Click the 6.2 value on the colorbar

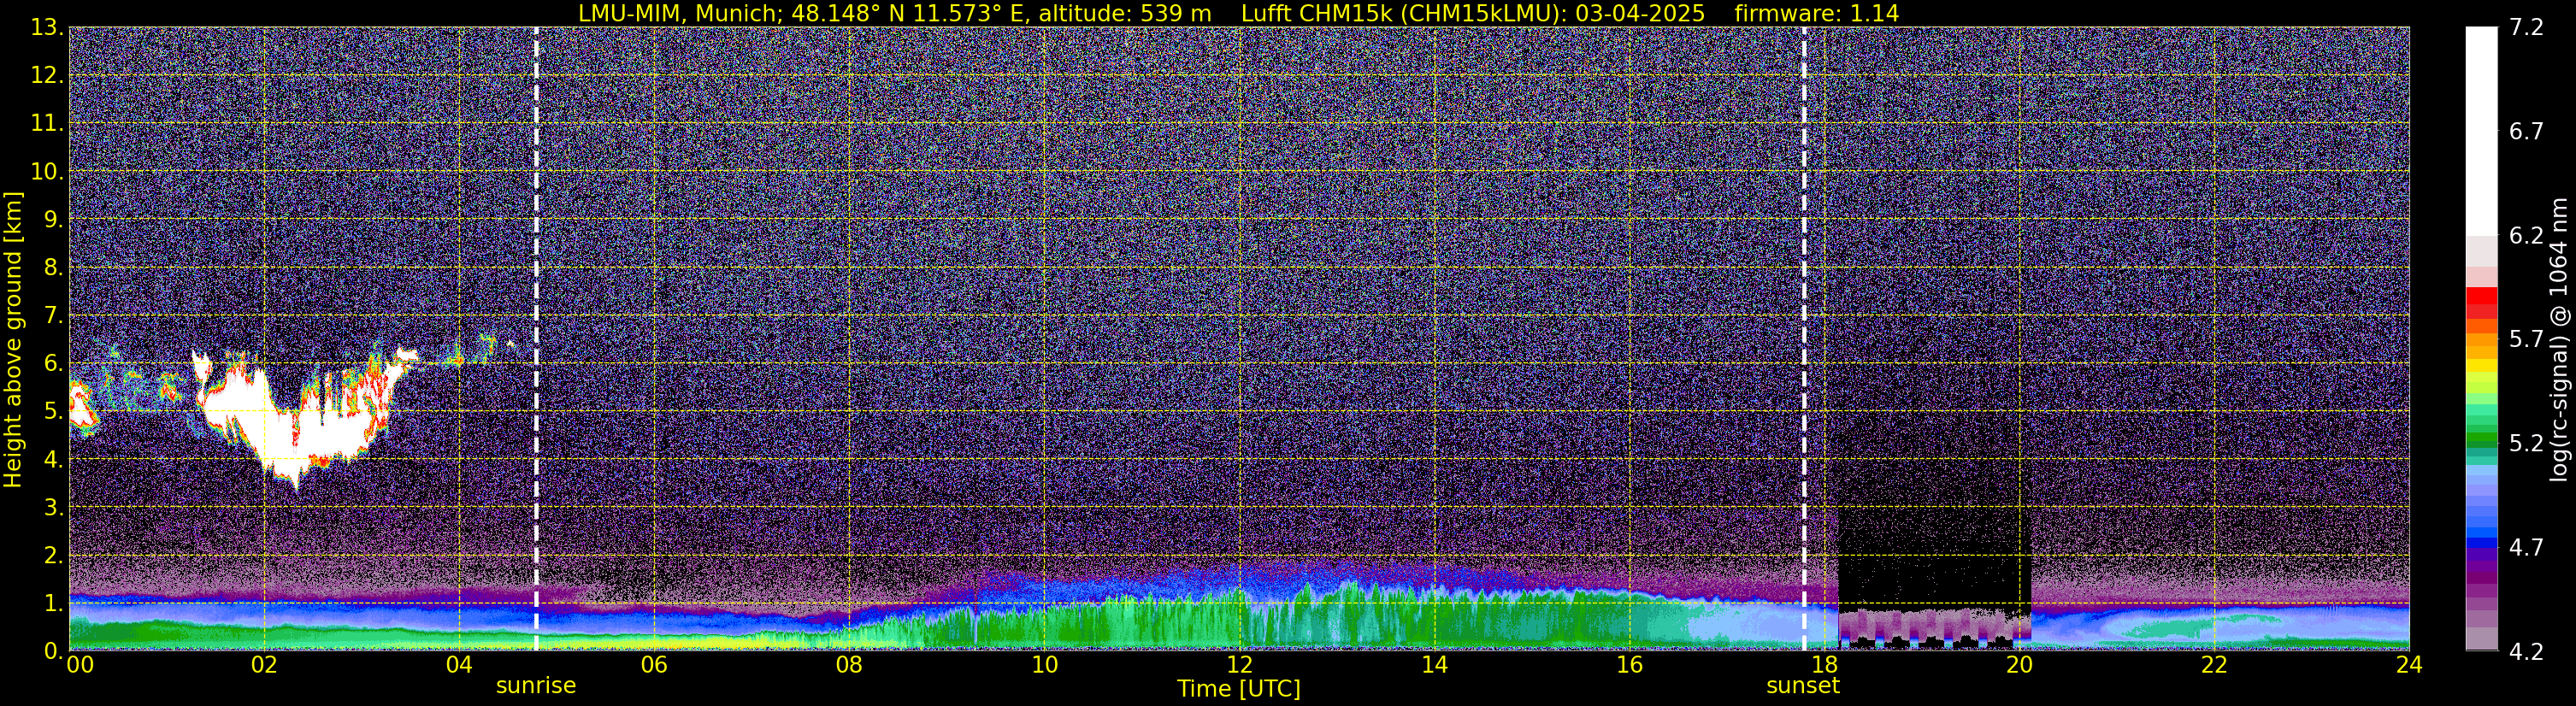[2526, 235]
